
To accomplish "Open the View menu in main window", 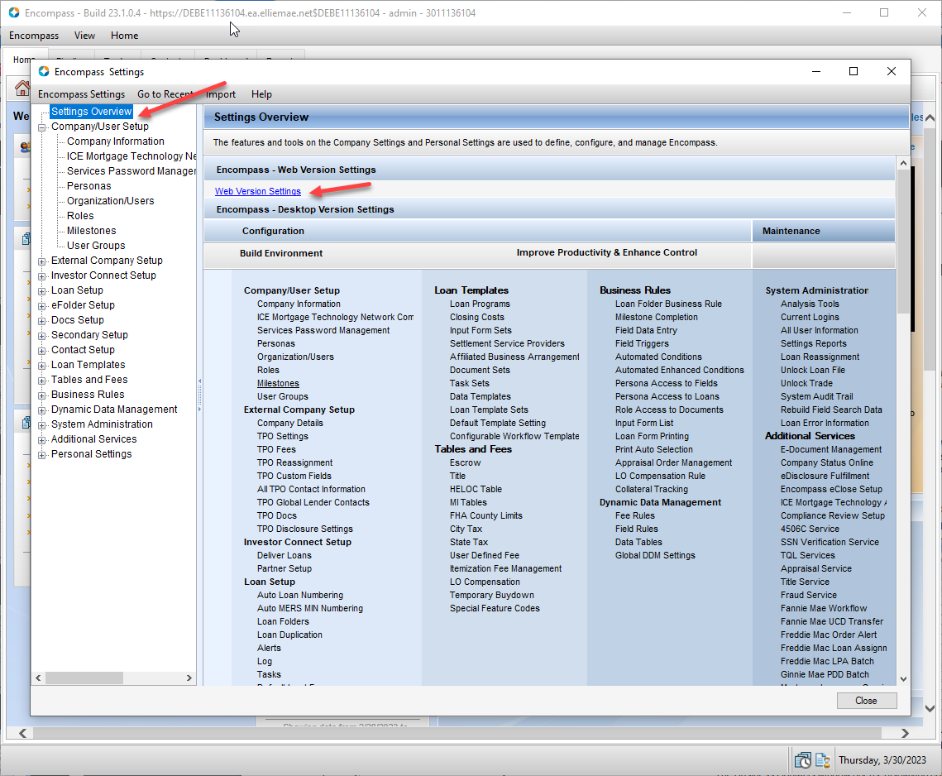I will pos(84,36).
